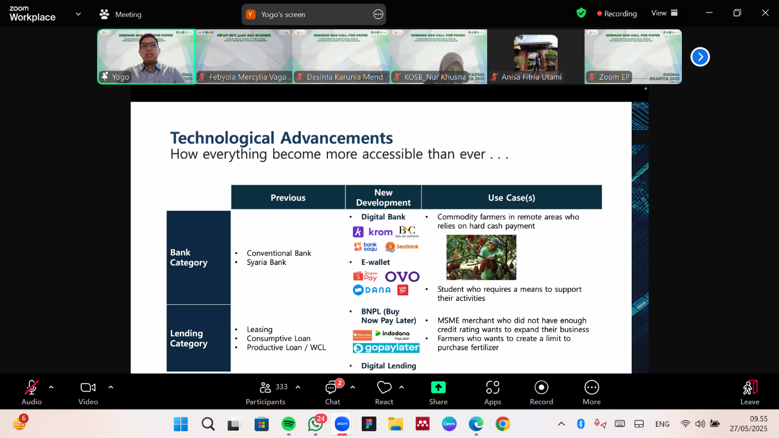Expand the audio settings caret
This screenshot has height=438, width=779.
(51, 387)
